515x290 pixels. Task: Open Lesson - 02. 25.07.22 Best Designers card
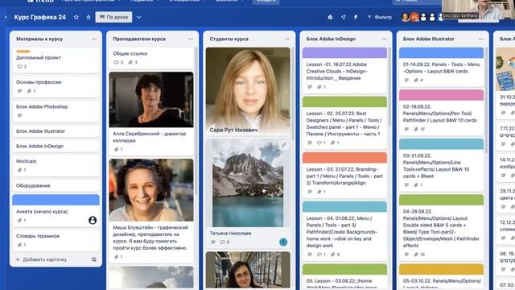344,122
